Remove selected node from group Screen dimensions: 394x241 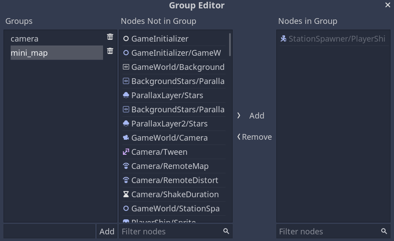tap(254, 137)
